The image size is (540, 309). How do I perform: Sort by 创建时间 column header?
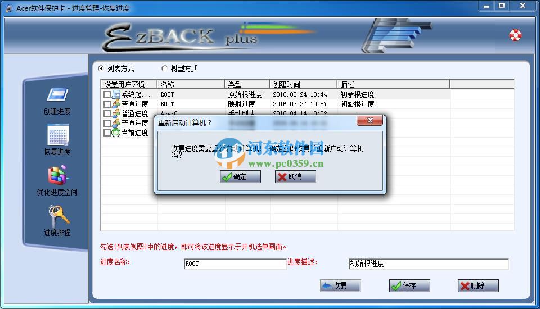point(303,84)
